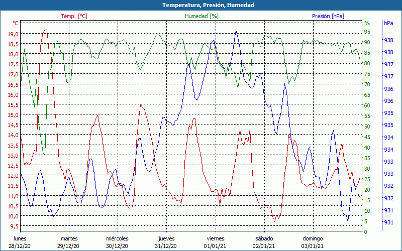Click the "viernes" day label
The image size is (402, 251).
click(216, 238)
